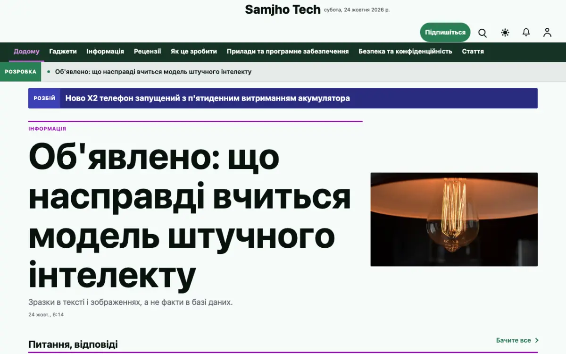The width and height of the screenshot is (566, 354).
Task: Click the РОЗБІЙ breaking label
Action: click(44, 98)
